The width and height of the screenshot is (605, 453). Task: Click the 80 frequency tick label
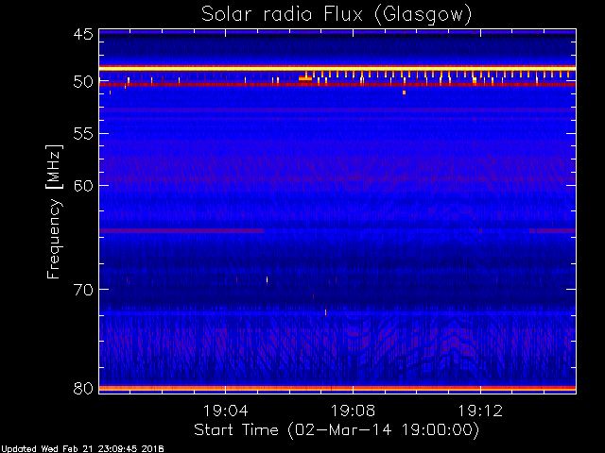point(83,388)
